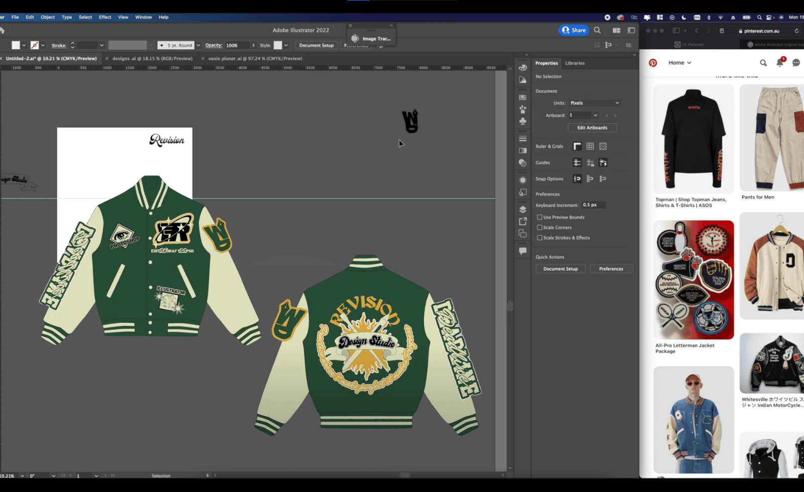
Task: Open the Arrange Documents icon
Action: click(616, 30)
